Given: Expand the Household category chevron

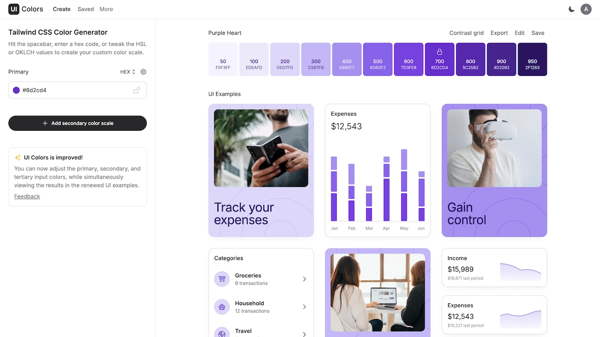Looking at the screenshot, I should coord(304,307).
